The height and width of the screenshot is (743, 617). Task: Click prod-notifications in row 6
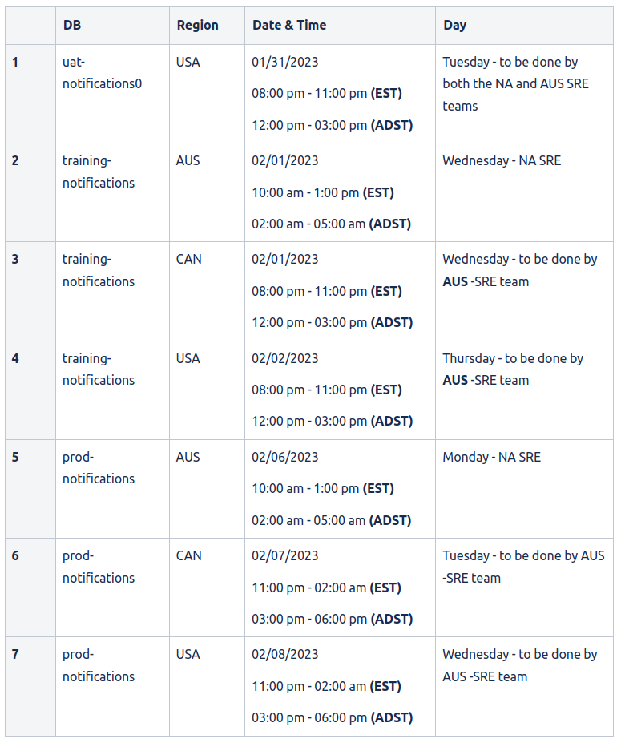[99, 567]
